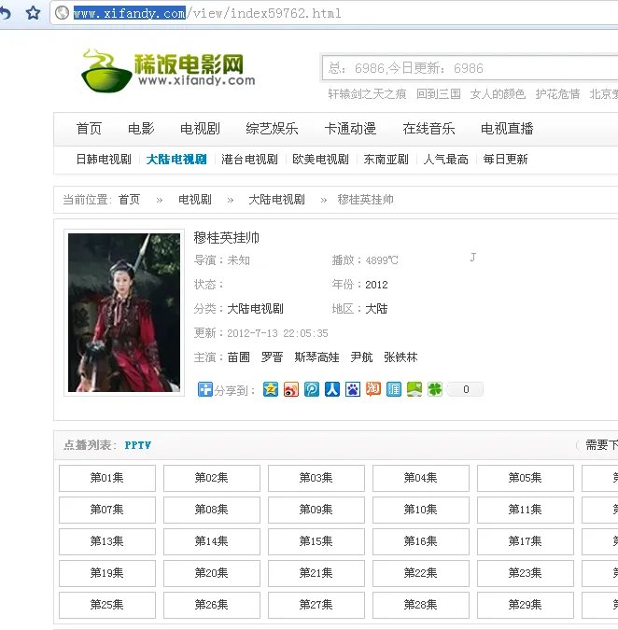
Task: Share via Baidu paw icon
Action: 353,389
